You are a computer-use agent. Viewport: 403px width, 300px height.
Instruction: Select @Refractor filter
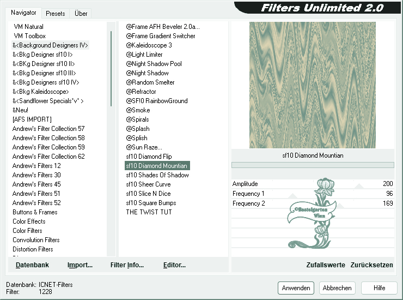pyautogui.click(x=141, y=92)
